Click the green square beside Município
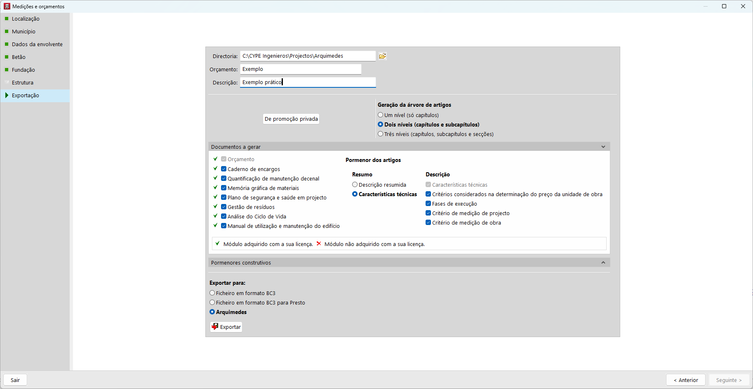This screenshot has width=753, height=389. (7, 31)
